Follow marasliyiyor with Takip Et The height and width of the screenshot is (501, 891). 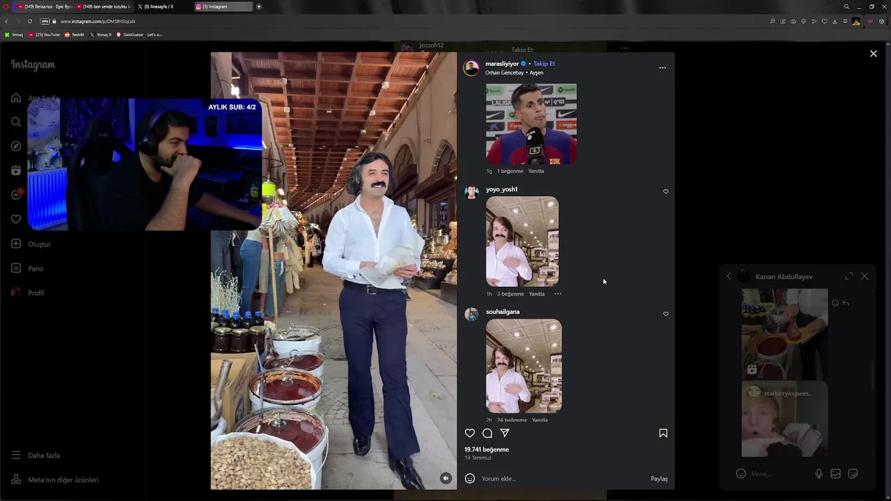click(544, 63)
